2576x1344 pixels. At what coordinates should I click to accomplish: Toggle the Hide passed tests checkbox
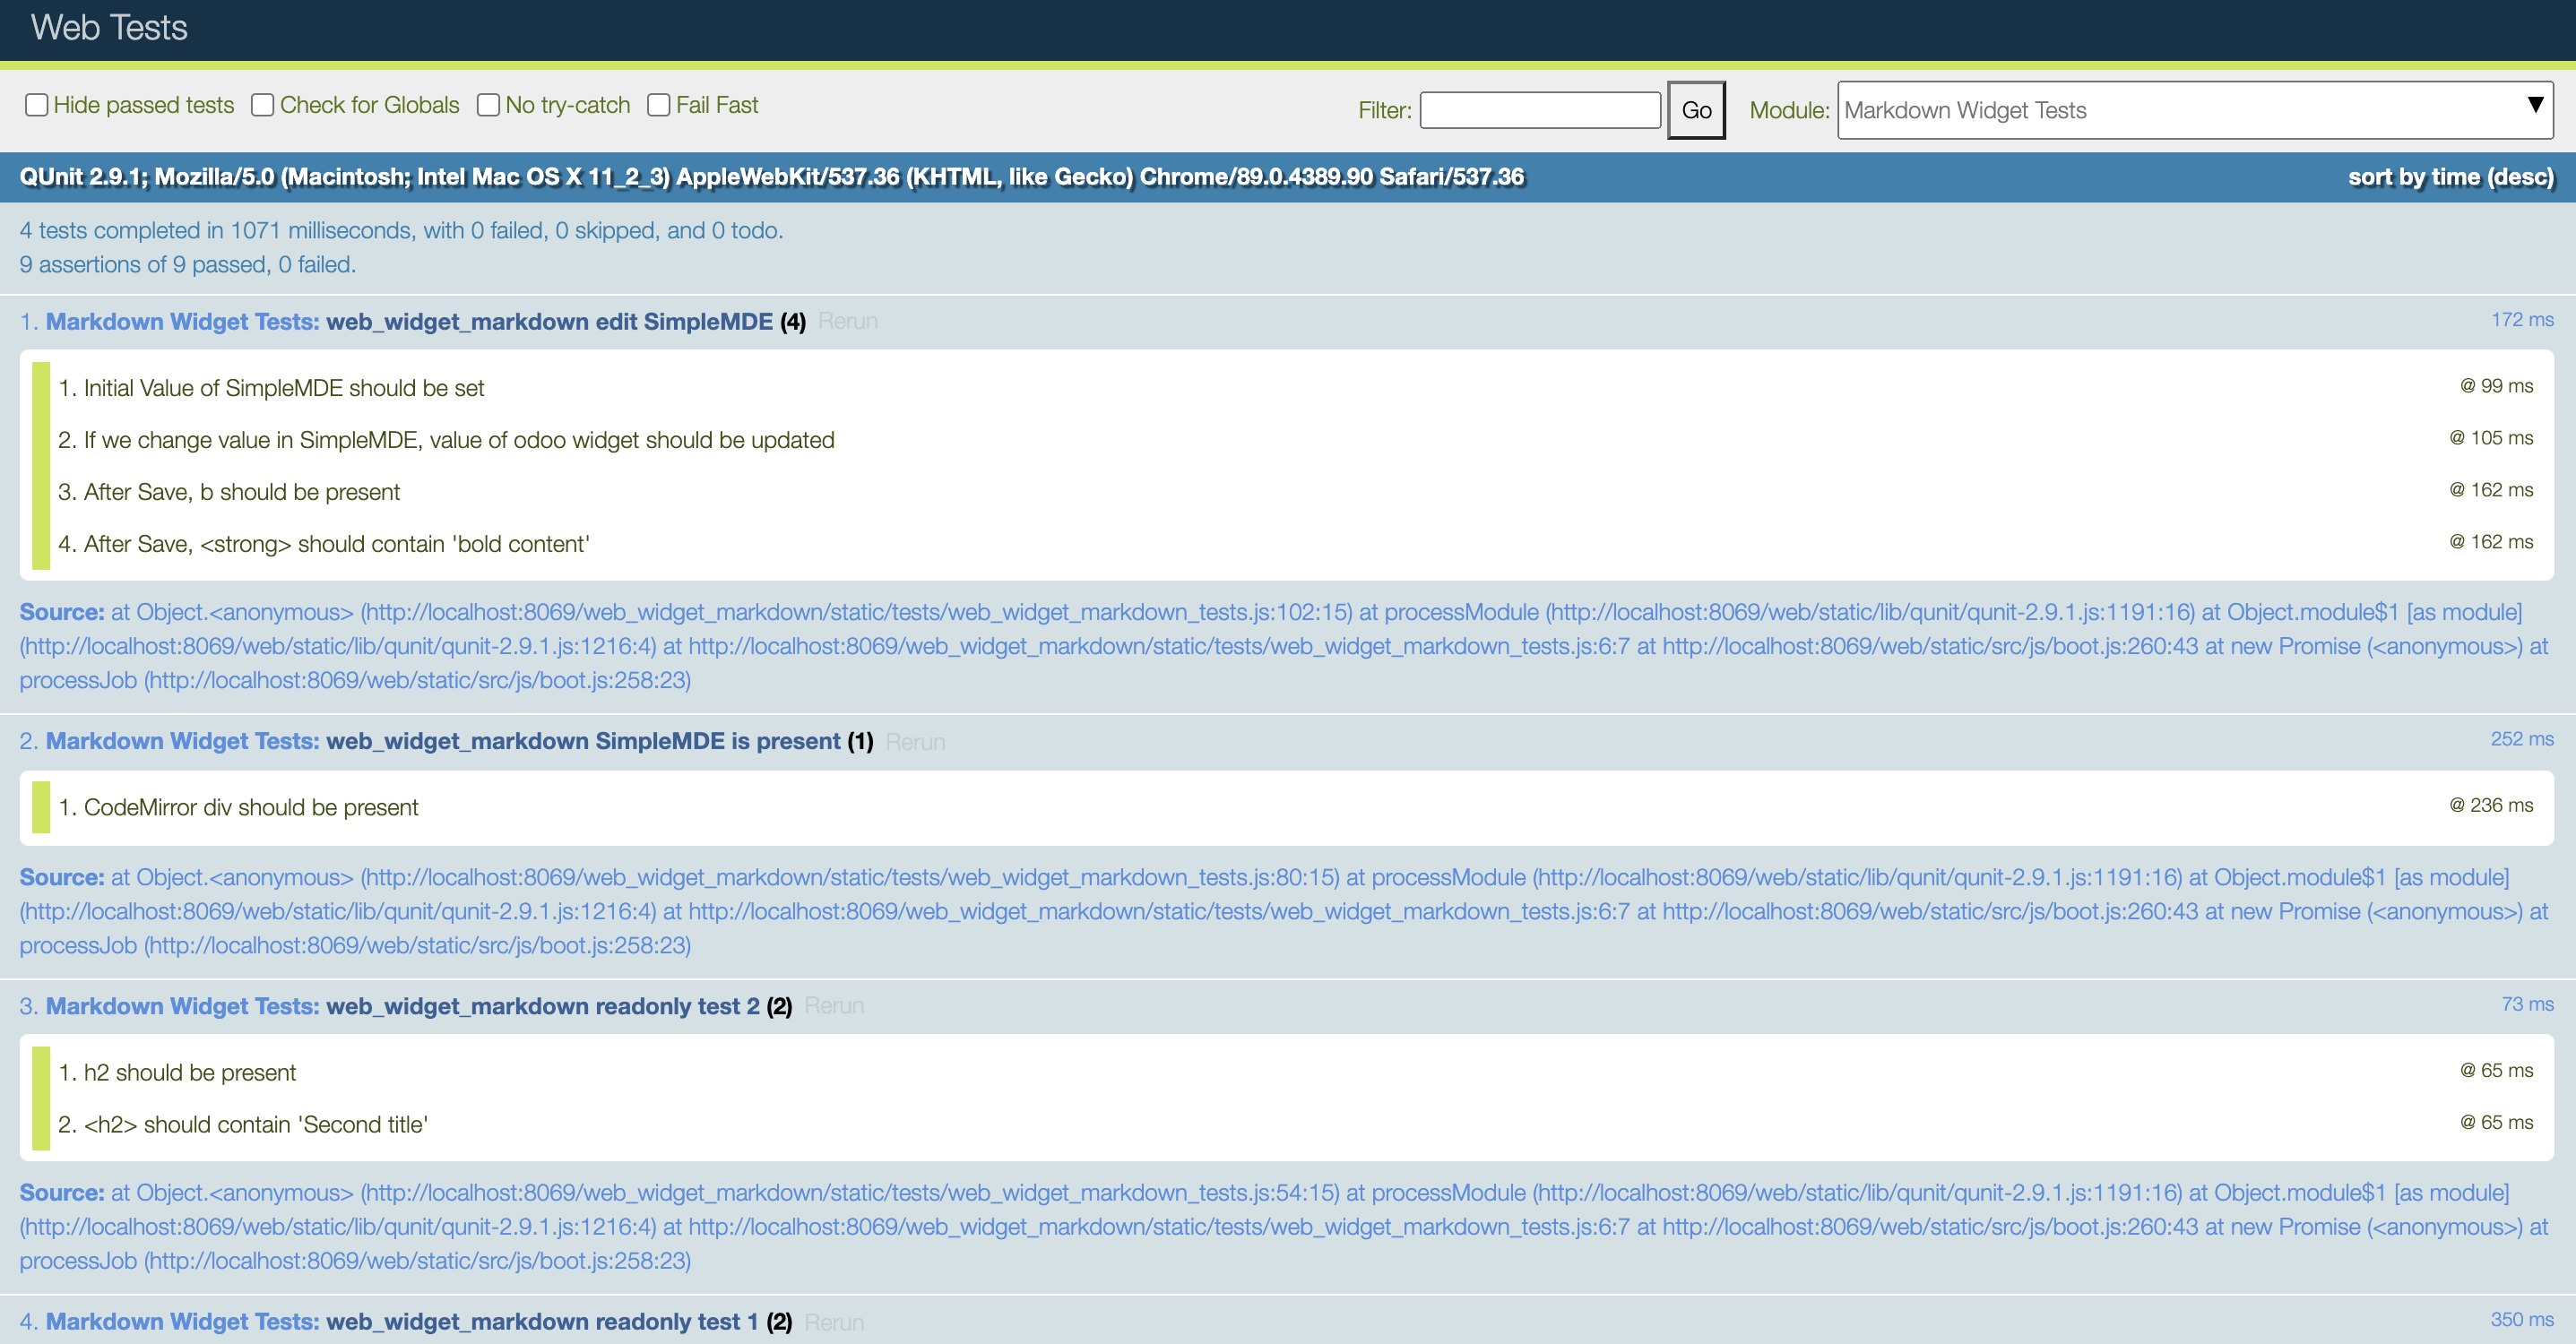coord(34,106)
